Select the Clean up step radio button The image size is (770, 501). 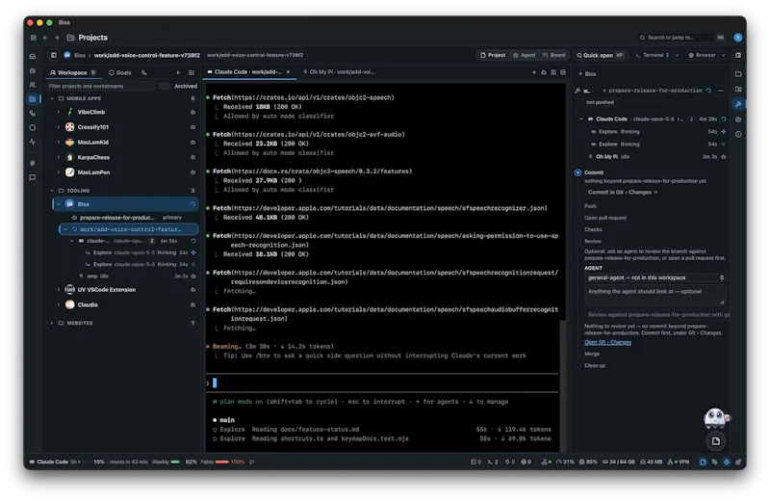(578, 366)
